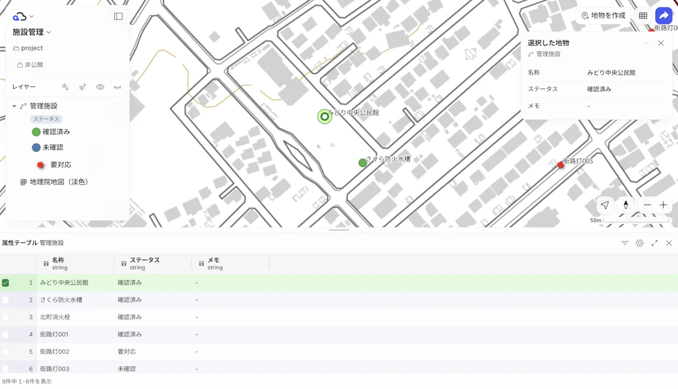Show all layers with eye icon
This screenshot has height=389, width=678.
(x=100, y=87)
